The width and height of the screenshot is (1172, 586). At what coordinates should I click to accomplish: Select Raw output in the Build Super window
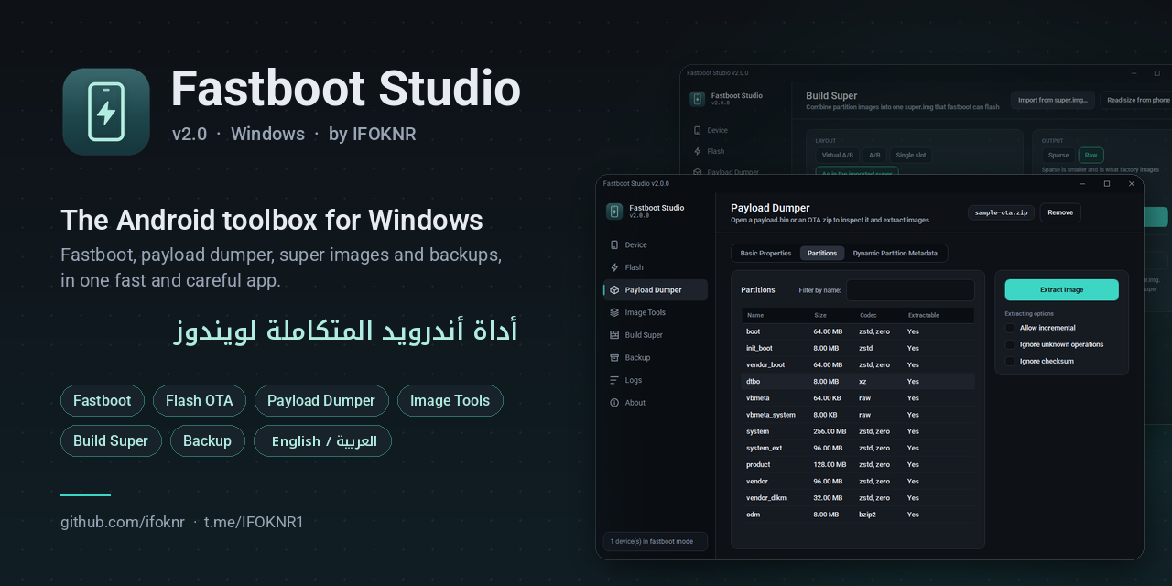pyautogui.click(x=1091, y=156)
